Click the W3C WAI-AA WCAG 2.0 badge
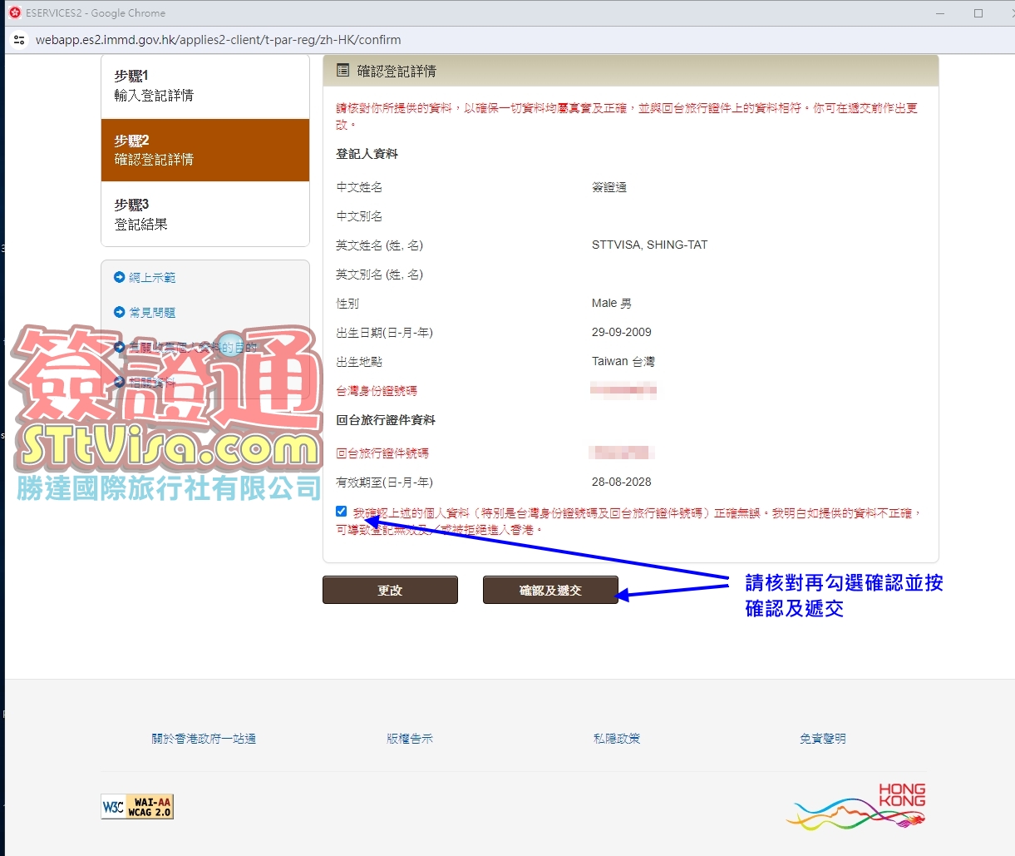The height and width of the screenshot is (856, 1015). click(x=137, y=807)
